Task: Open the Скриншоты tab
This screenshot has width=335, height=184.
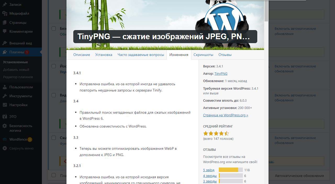Action: 203,55
